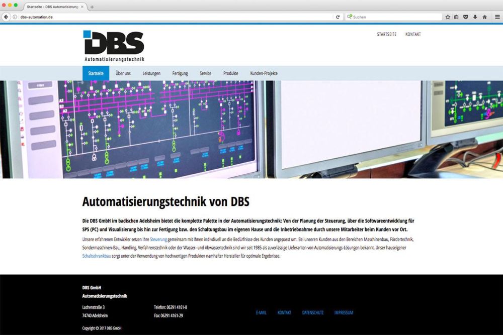Switch to the Produkte navigation tab

tap(230, 73)
